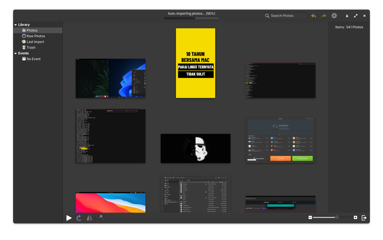383x240 pixels.
Task: Click the rotate photo icon
Action: (x=79, y=218)
